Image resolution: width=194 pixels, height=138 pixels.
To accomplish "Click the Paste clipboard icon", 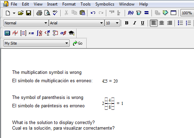I will [x=82, y=13].
